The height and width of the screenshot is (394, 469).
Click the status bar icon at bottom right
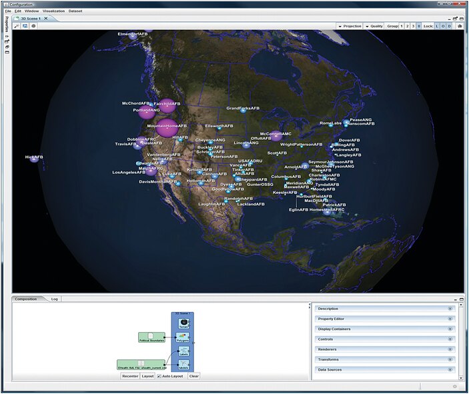[x=454, y=387]
